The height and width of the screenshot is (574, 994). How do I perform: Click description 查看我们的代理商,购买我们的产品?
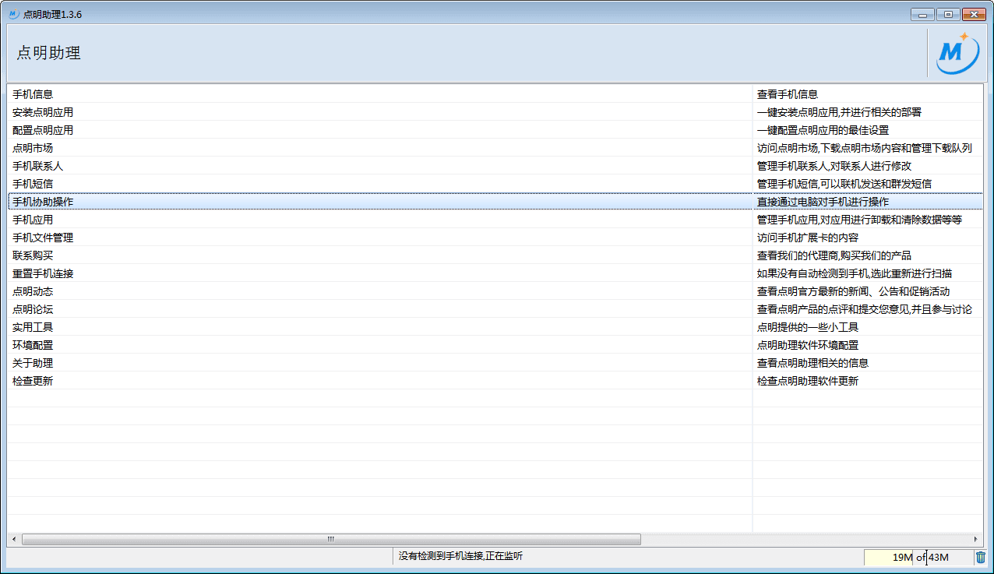(x=834, y=255)
